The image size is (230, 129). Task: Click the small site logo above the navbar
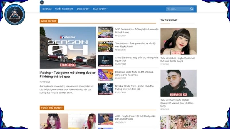click(x=42, y=2)
